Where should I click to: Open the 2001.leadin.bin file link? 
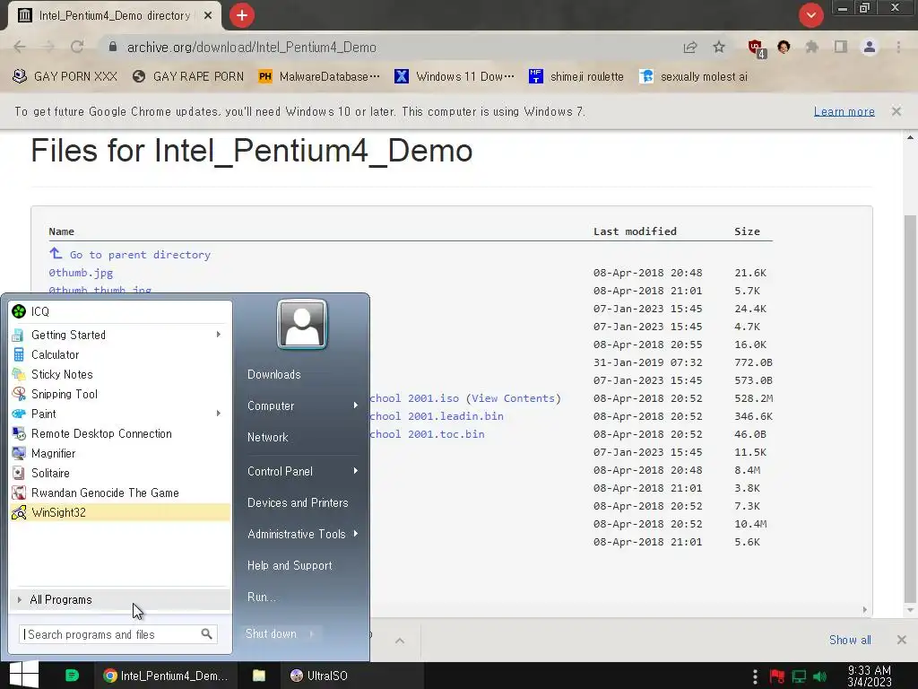point(437,416)
